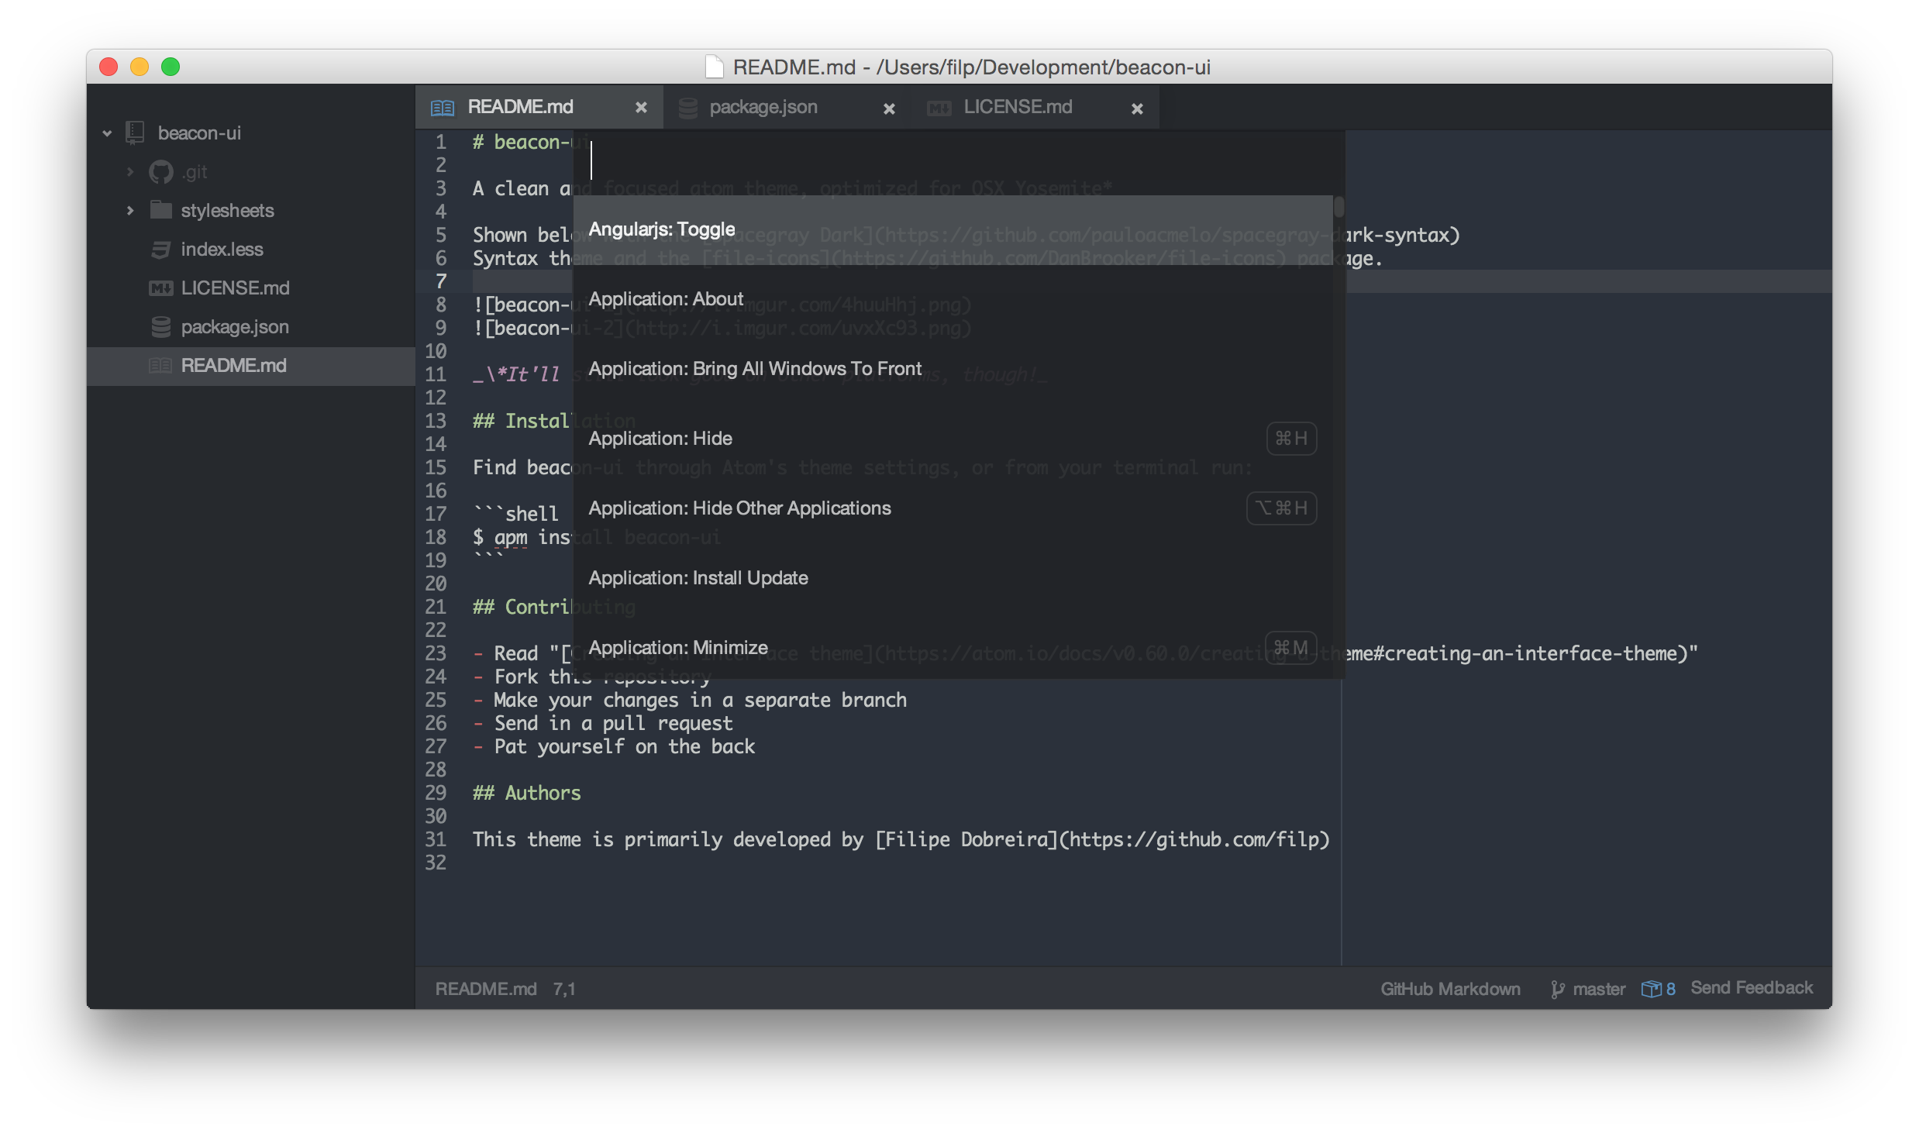
Task: Click the 8 package updates count
Action: coord(1671,989)
